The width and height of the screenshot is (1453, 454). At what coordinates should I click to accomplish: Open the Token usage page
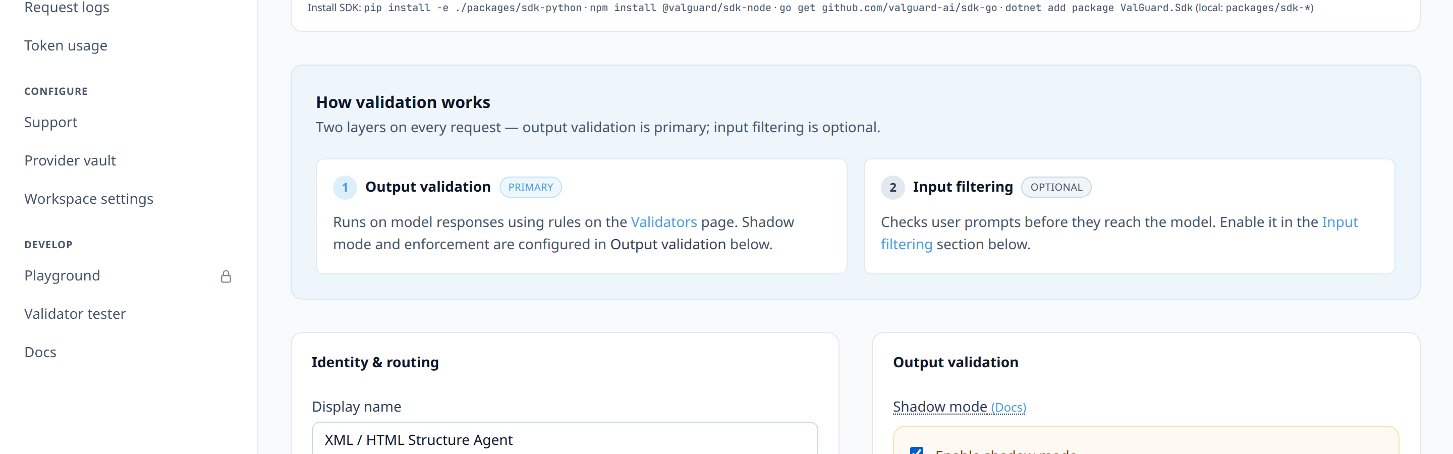click(x=66, y=46)
